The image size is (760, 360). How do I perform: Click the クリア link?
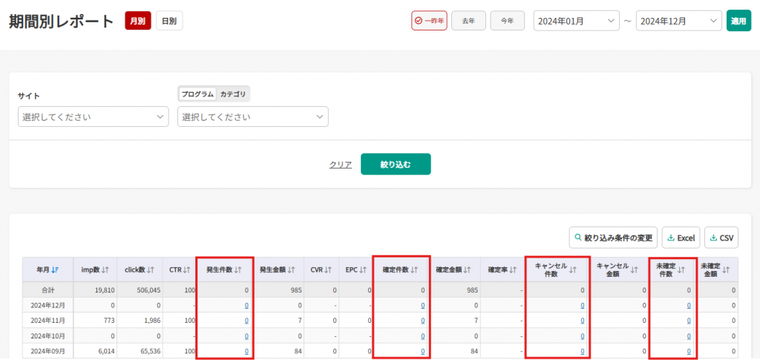click(340, 164)
